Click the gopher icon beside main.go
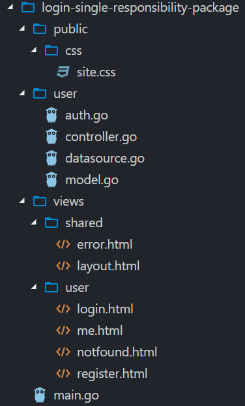This screenshot has height=406, width=245. coord(40,395)
